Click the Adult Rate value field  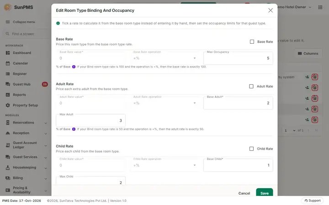(x=90, y=102)
